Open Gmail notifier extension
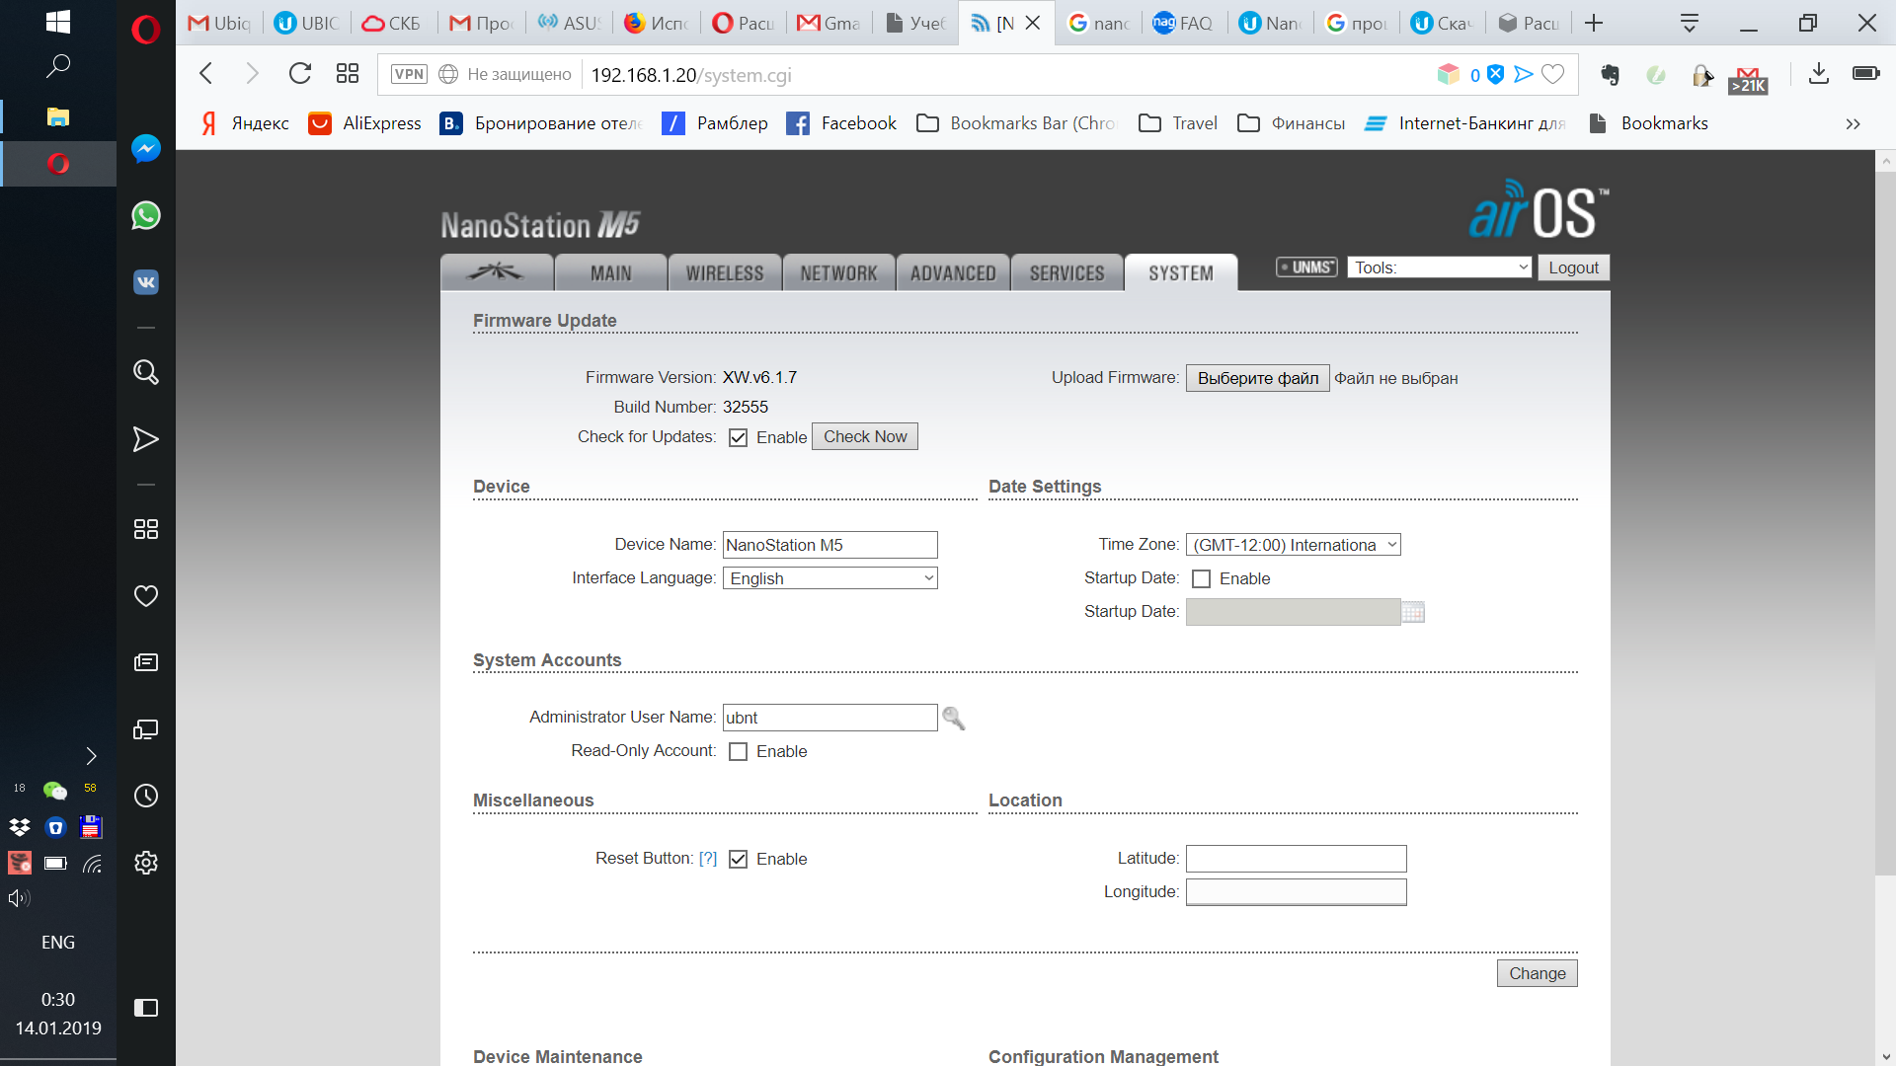The image size is (1896, 1066). pos(1748,78)
